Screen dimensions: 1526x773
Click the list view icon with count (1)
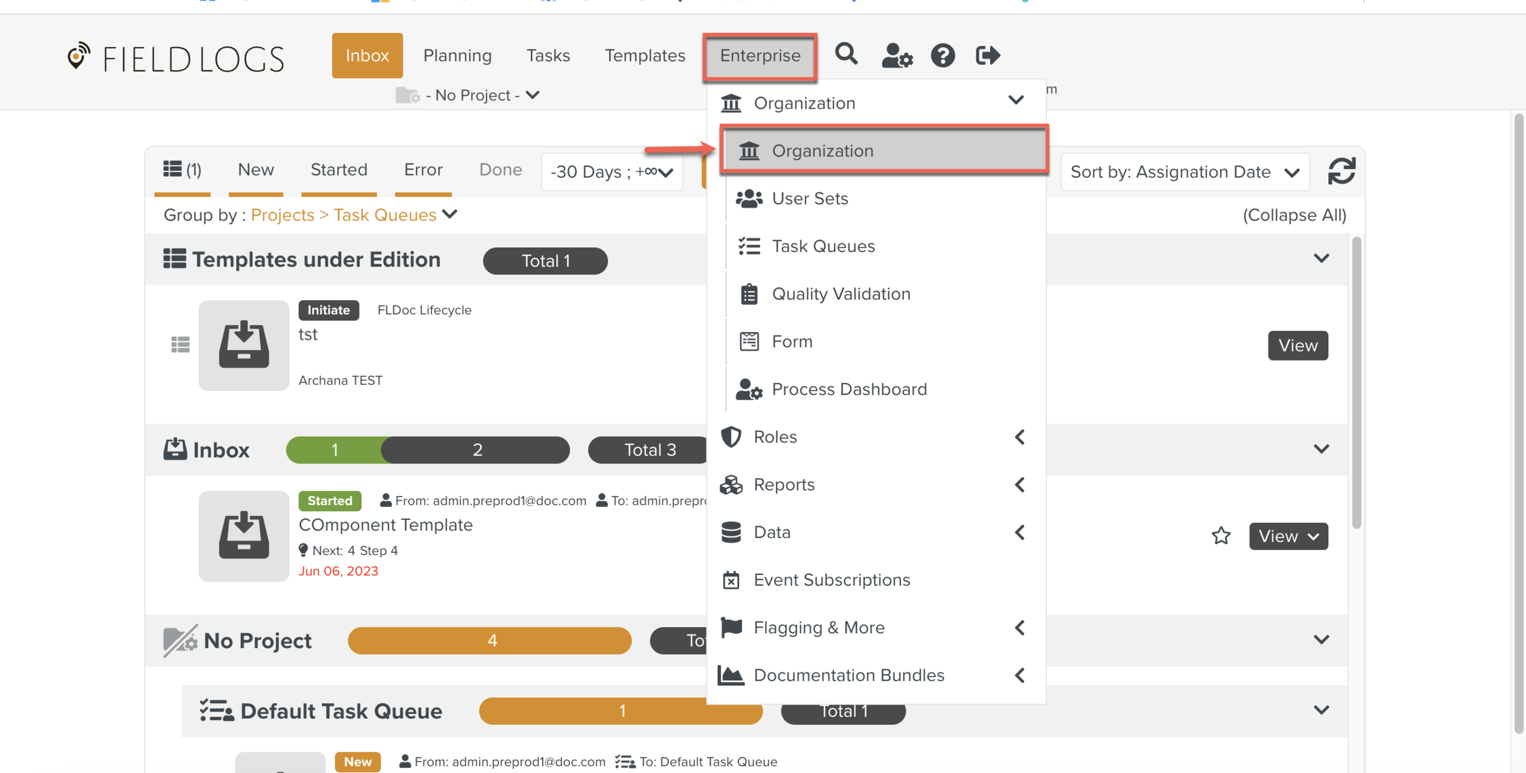pos(182,170)
